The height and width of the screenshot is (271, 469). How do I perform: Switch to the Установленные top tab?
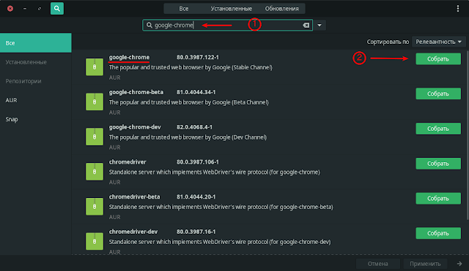coord(232,9)
